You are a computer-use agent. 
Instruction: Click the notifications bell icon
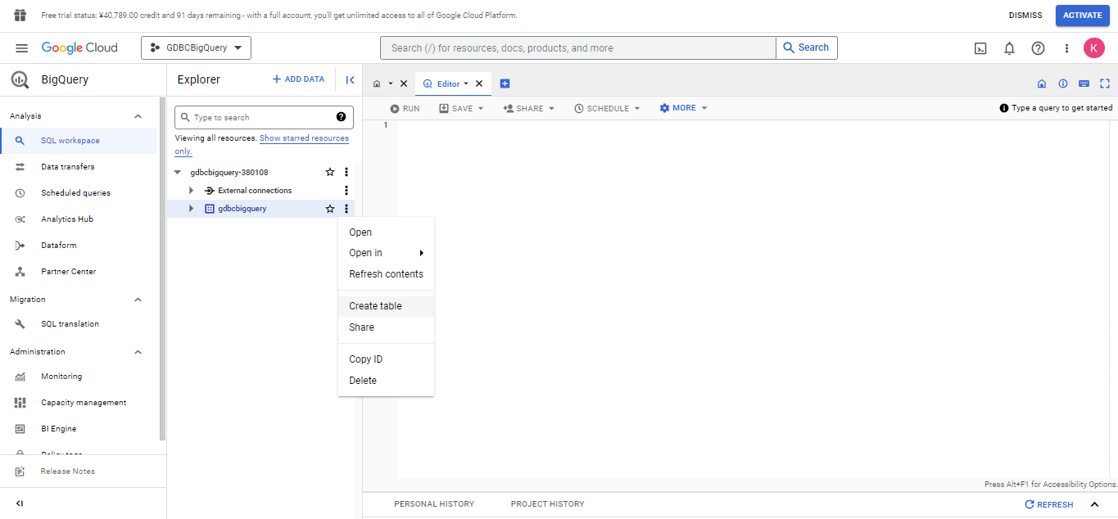coord(1009,48)
